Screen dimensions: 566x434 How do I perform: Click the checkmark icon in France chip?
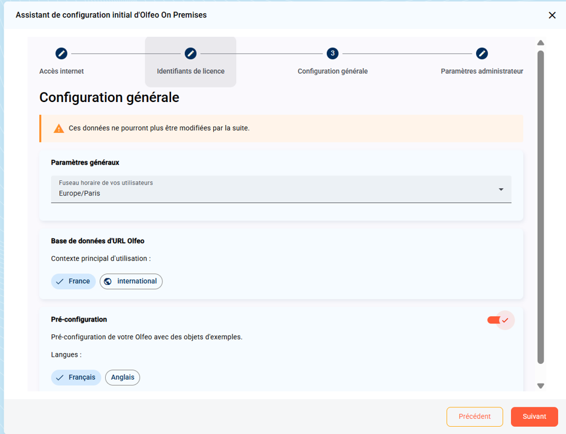[x=60, y=281]
